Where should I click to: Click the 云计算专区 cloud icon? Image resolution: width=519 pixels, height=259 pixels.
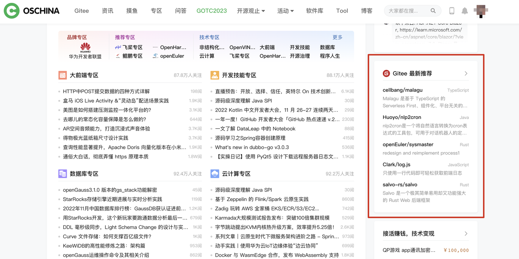[215, 174]
